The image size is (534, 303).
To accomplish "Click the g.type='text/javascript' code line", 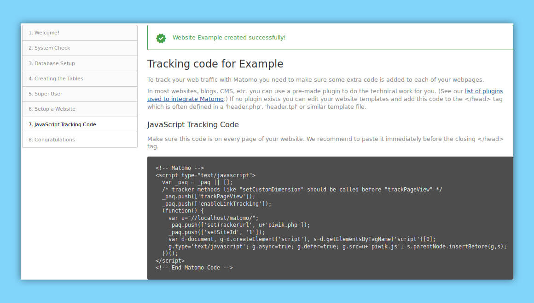I will coord(337,247).
